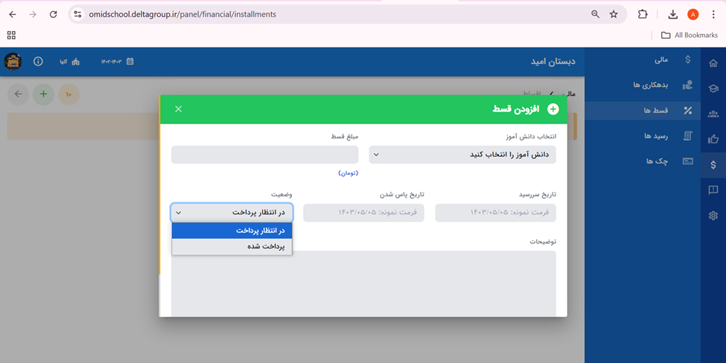
Task: Open Chrome profile avatar A
Action: tap(692, 14)
